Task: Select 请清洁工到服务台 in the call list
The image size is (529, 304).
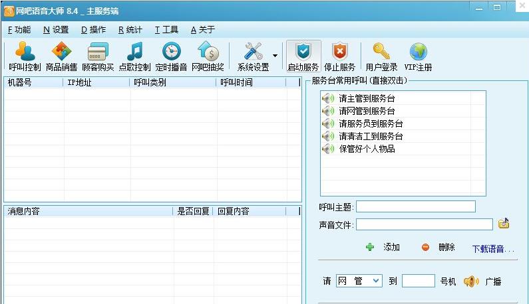Action: coord(371,136)
